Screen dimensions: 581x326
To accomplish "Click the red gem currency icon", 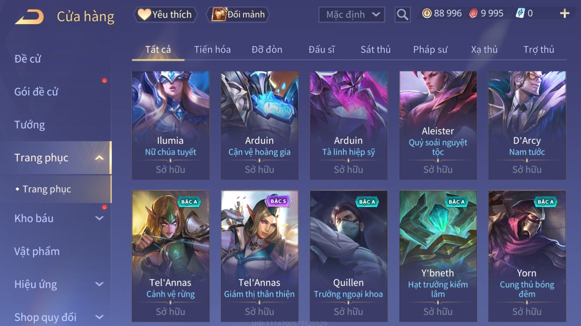I will pos(473,14).
